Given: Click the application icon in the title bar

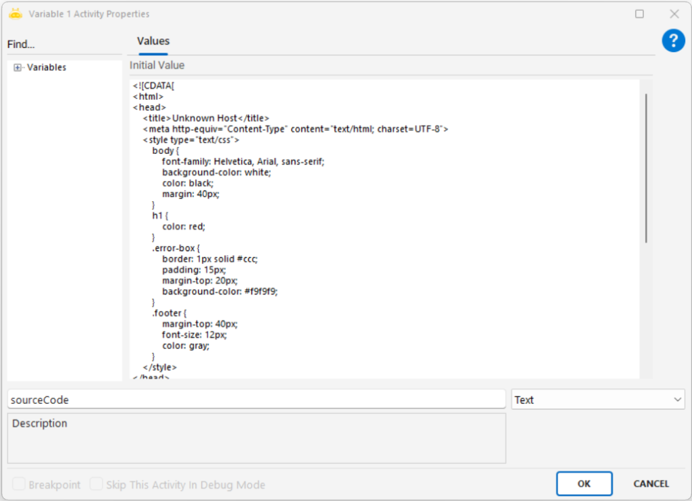Looking at the screenshot, I should coord(15,14).
